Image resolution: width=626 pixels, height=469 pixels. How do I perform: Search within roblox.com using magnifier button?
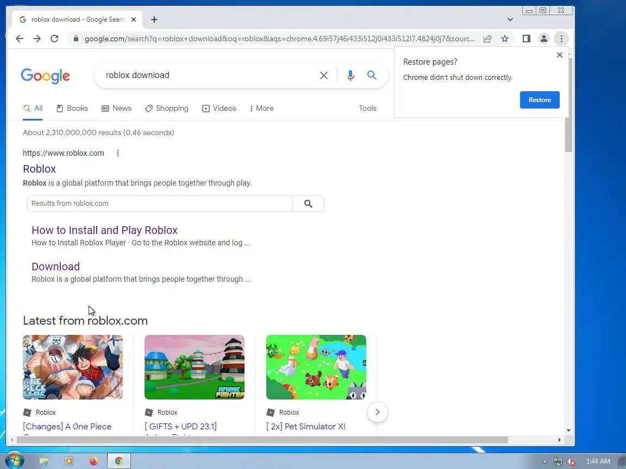coord(308,204)
